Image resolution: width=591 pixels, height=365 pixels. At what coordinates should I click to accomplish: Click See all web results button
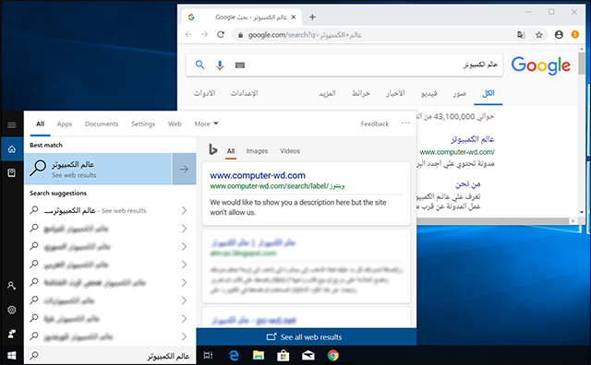[x=306, y=336]
